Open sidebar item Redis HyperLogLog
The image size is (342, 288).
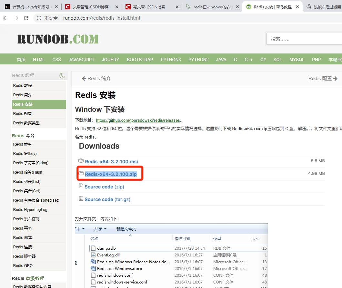pos(39,210)
